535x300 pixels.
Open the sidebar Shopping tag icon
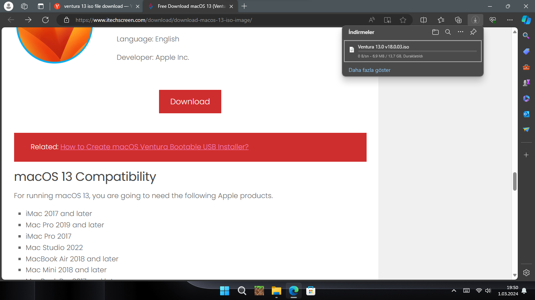[x=526, y=52]
